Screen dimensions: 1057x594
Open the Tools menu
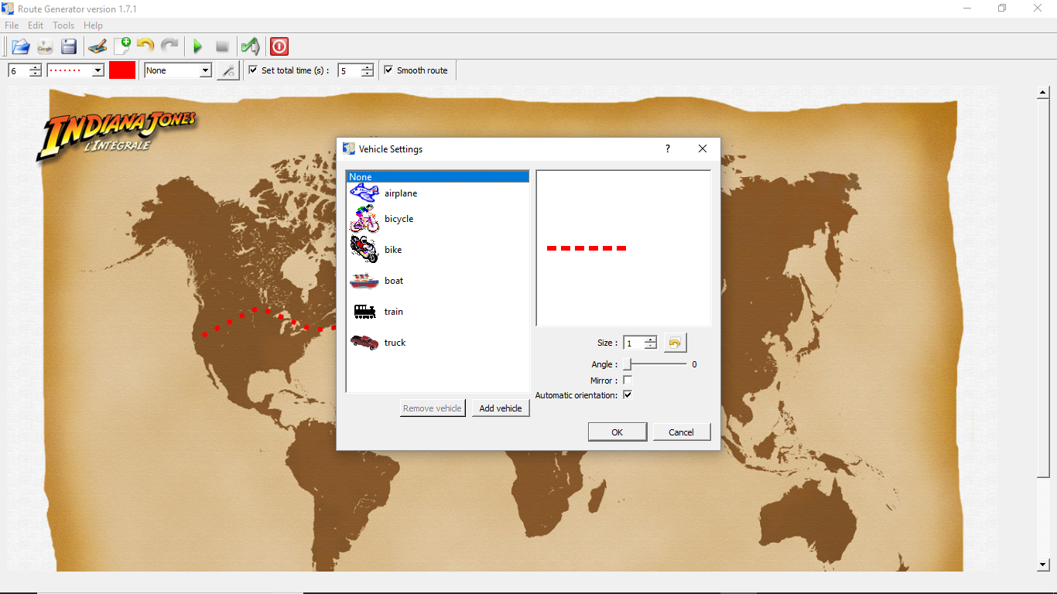(63, 26)
